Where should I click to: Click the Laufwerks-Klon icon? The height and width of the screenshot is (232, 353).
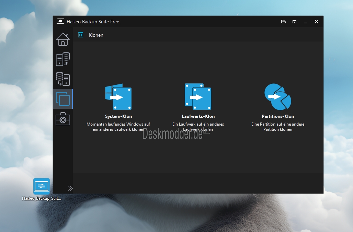[x=198, y=96]
